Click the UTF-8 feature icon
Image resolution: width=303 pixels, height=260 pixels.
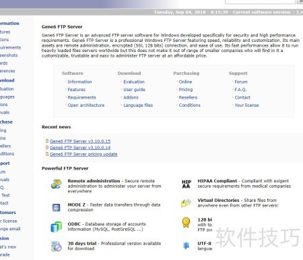[186, 246]
